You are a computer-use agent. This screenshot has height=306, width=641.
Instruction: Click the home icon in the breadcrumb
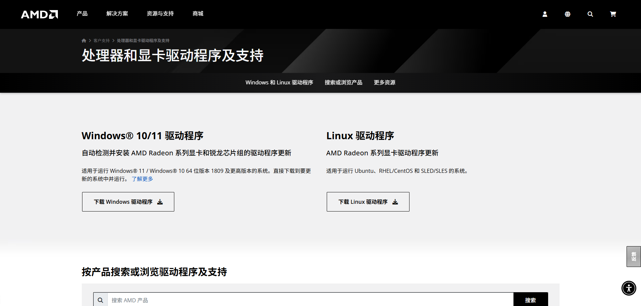pyautogui.click(x=83, y=40)
